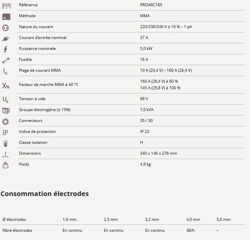Click the 36/h electrode count cell
This screenshot has width=250, height=240.
click(x=190, y=230)
